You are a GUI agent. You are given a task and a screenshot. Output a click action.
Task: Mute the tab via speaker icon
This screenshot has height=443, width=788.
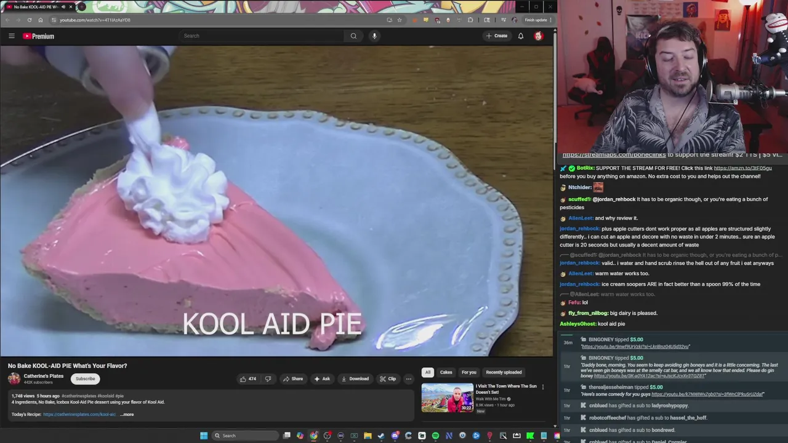pyautogui.click(x=63, y=7)
